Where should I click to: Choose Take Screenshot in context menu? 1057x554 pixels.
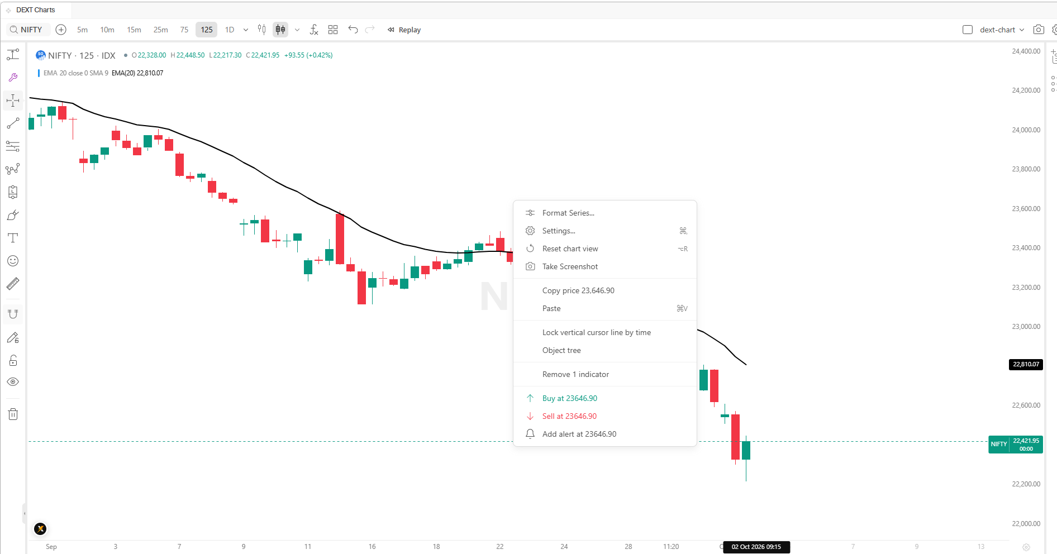(x=605, y=266)
